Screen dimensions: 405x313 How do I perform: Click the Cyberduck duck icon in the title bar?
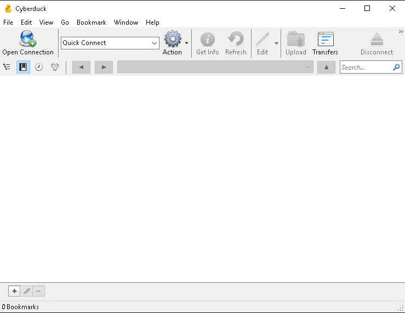[x=8, y=9]
